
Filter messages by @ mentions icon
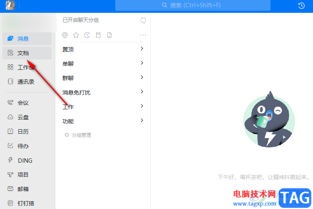[65, 35]
